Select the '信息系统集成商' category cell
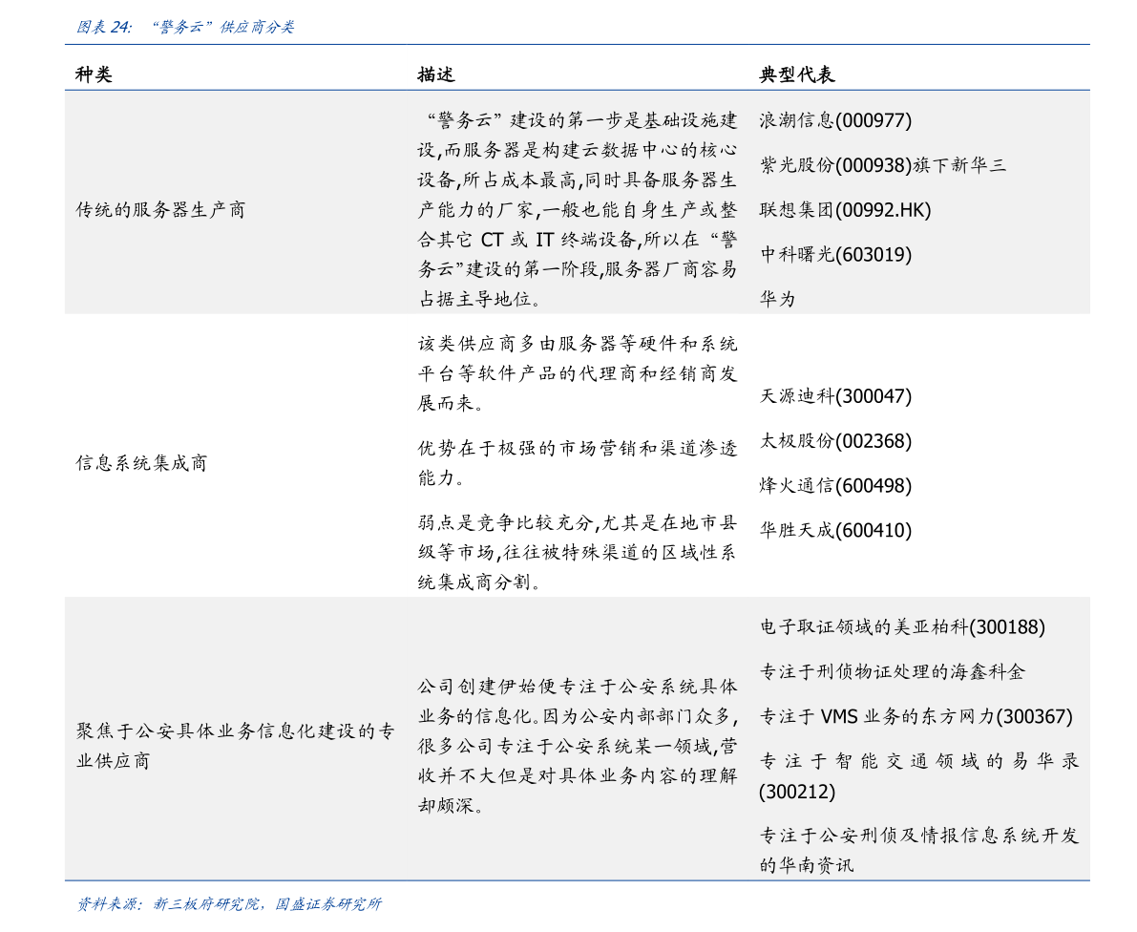 click(x=141, y=463)
